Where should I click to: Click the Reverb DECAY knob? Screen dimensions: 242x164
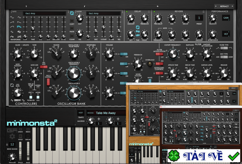click(x=185, y=18)
